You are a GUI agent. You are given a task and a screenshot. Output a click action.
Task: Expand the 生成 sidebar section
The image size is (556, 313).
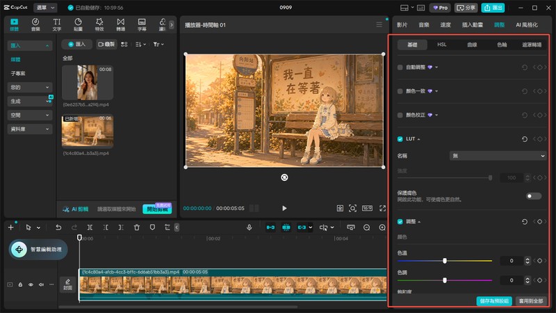(30, 101)
